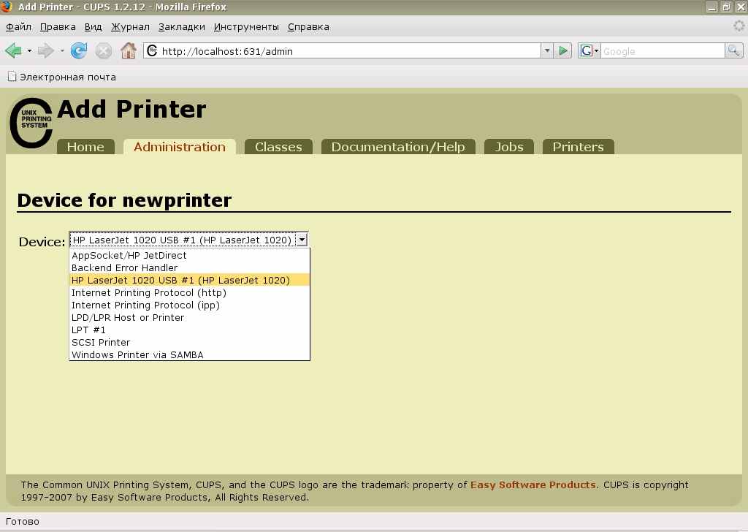
Task: Click the Back navigation arrow
Action: pyautogui.click(x=13, y=50)
